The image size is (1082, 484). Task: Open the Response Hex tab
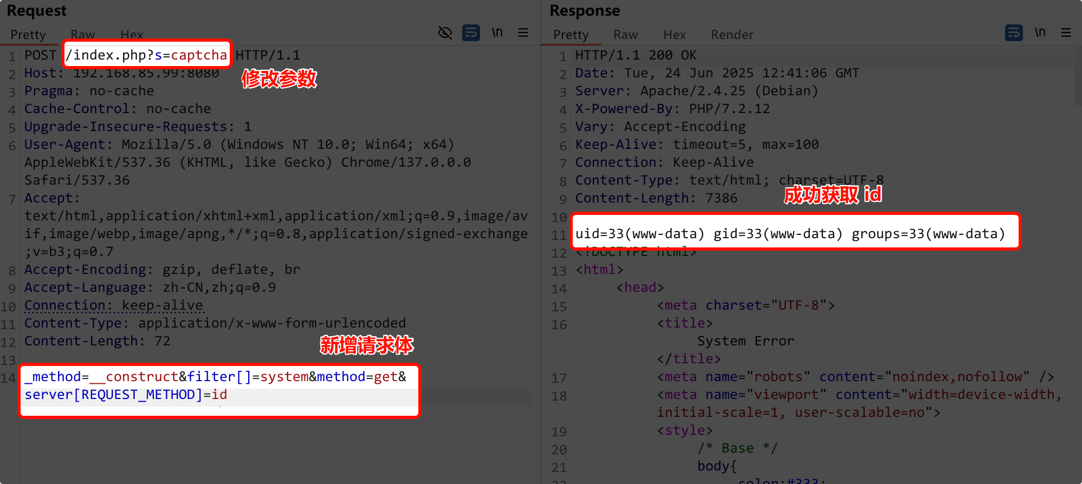click(x=675, y=35)
